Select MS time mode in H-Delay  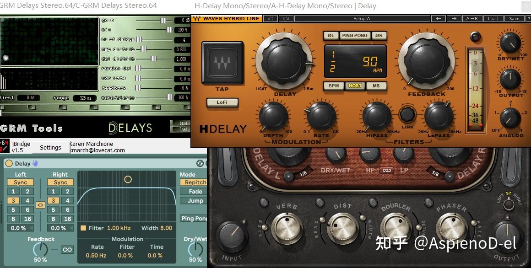click(376, 86)
